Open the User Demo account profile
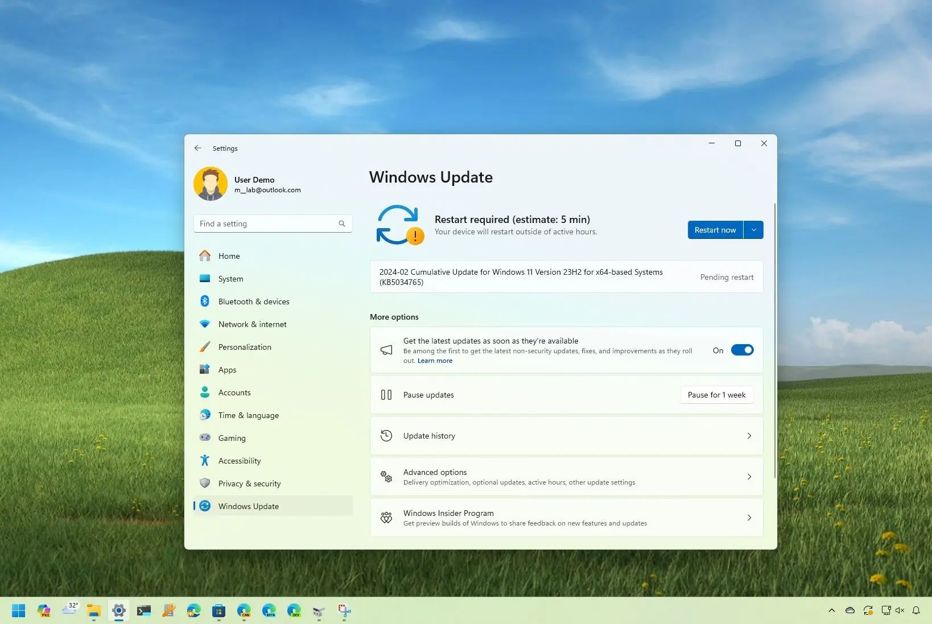932x624 pixels. coord(248,184)
